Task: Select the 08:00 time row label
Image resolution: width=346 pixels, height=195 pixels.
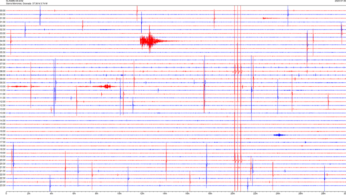Action: coord(3,71)
